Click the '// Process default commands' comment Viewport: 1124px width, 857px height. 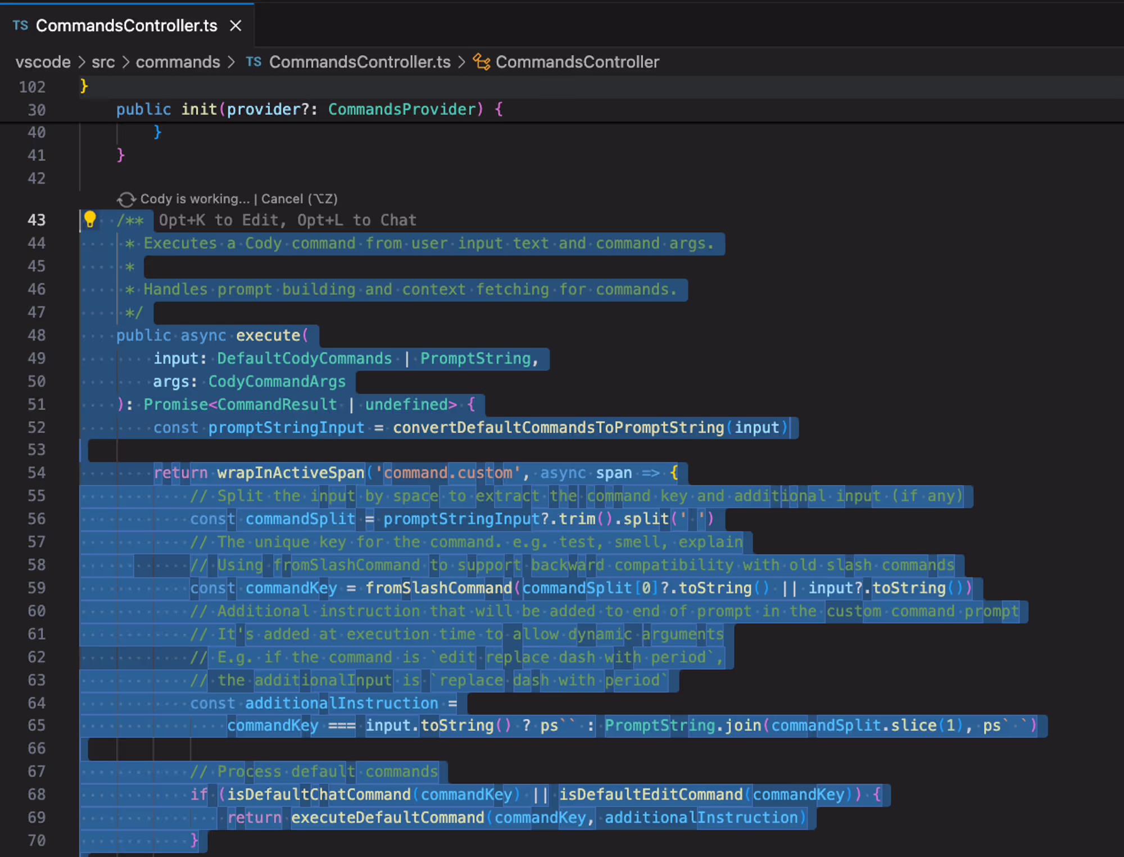(314, 772)
